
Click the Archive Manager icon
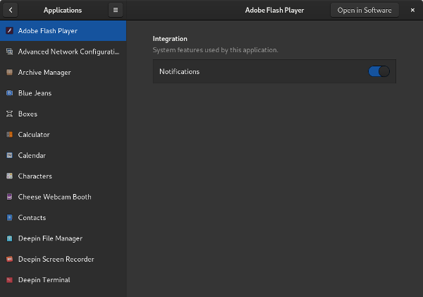pyautogui.click(x=9, y=73)
